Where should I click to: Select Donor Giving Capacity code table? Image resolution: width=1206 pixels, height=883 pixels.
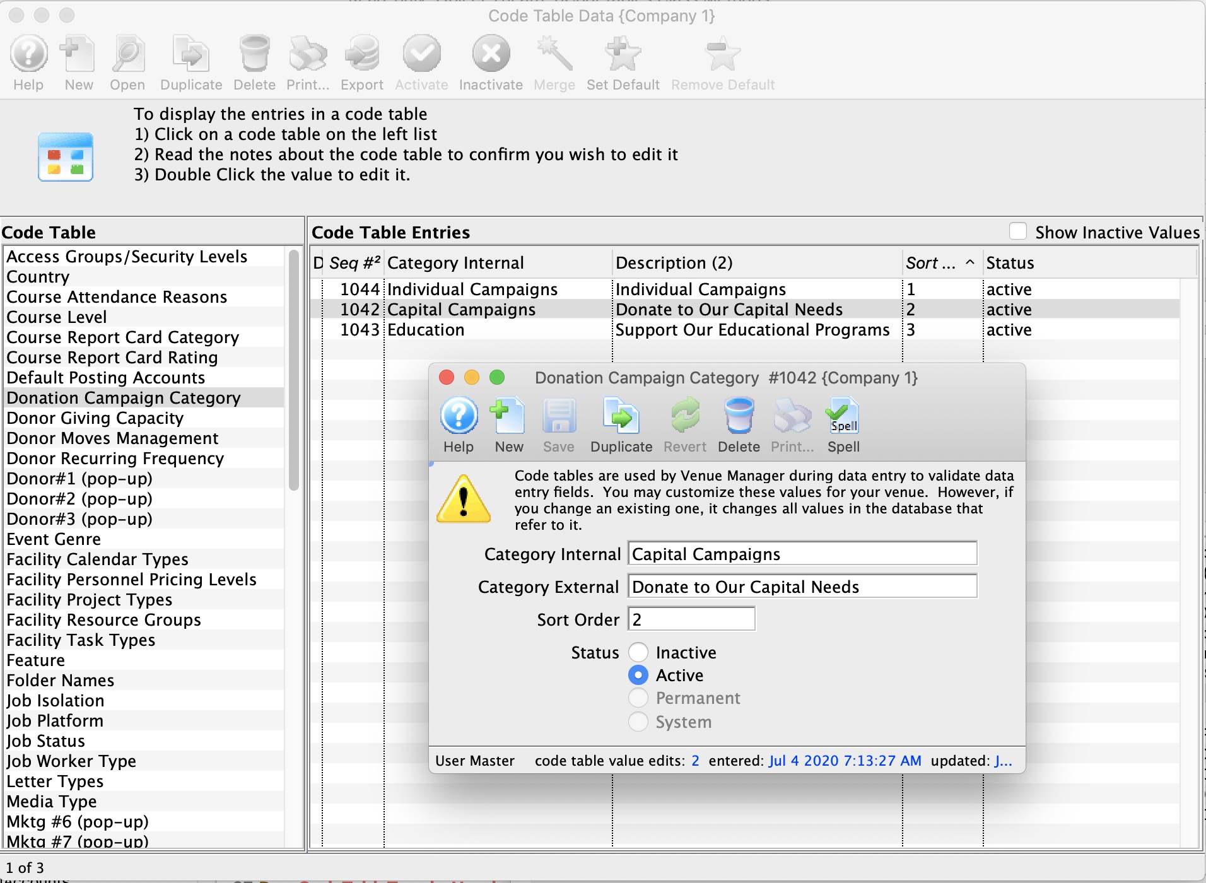click(x=144, y=418)
